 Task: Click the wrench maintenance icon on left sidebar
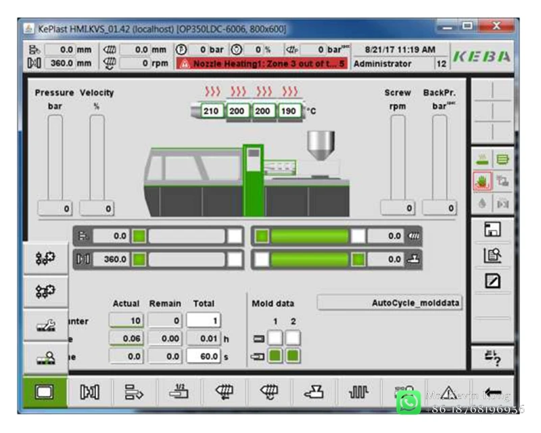pos(46,326)
